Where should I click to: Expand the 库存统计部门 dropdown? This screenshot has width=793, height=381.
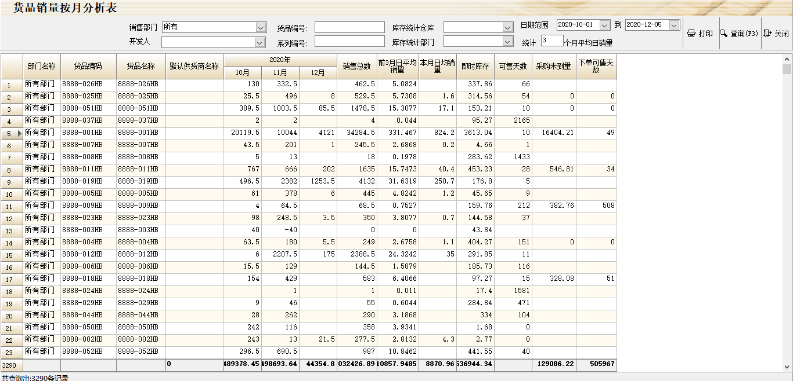tap(507, 42)
